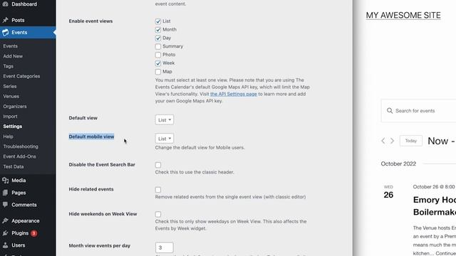Click the Plugins plug icon
456x256 pixels.
coord(5,233)
